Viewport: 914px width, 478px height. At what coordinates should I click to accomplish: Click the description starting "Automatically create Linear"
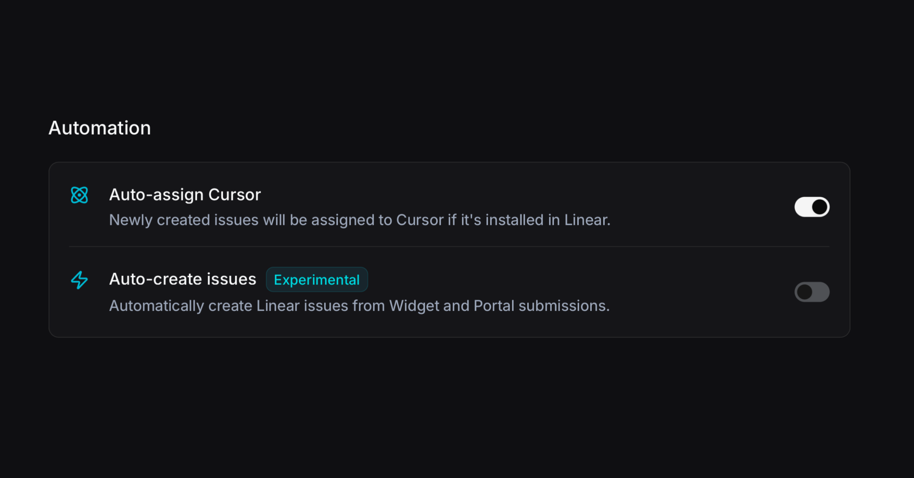359,306
